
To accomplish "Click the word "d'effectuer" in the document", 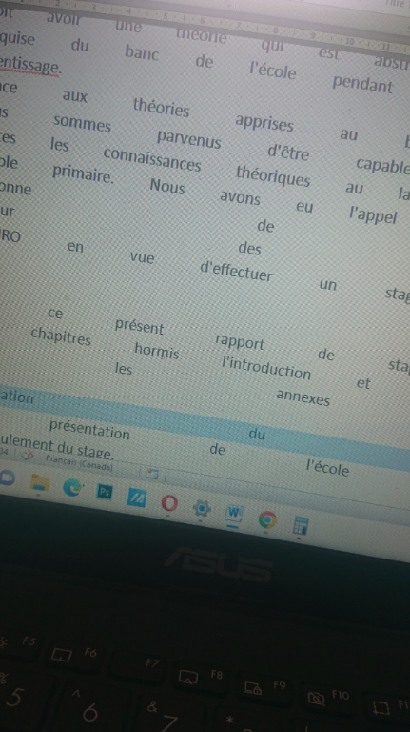I will [x=236, y=272].
